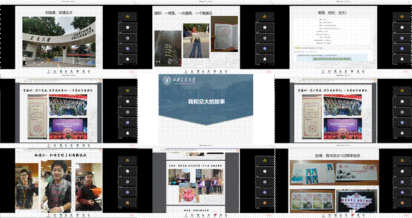Select purple avatar tile in 你好，交大 panel
Viewport: 412px width, 218px height.
coord(402,49)
